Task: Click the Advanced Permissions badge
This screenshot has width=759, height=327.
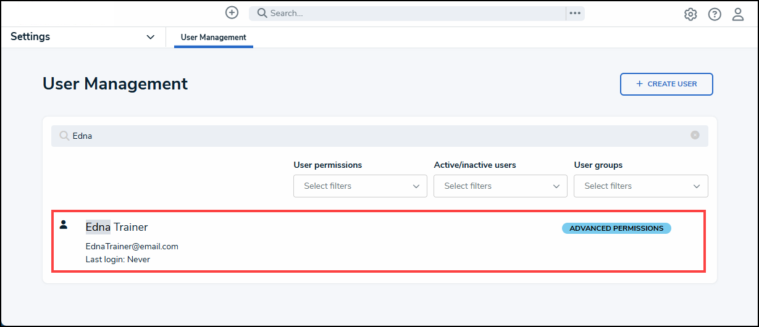Action: click(x=616, y=228)
